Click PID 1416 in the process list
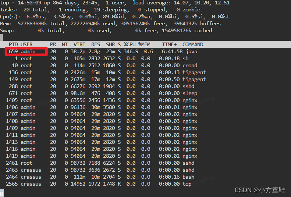 coord(12,149)
